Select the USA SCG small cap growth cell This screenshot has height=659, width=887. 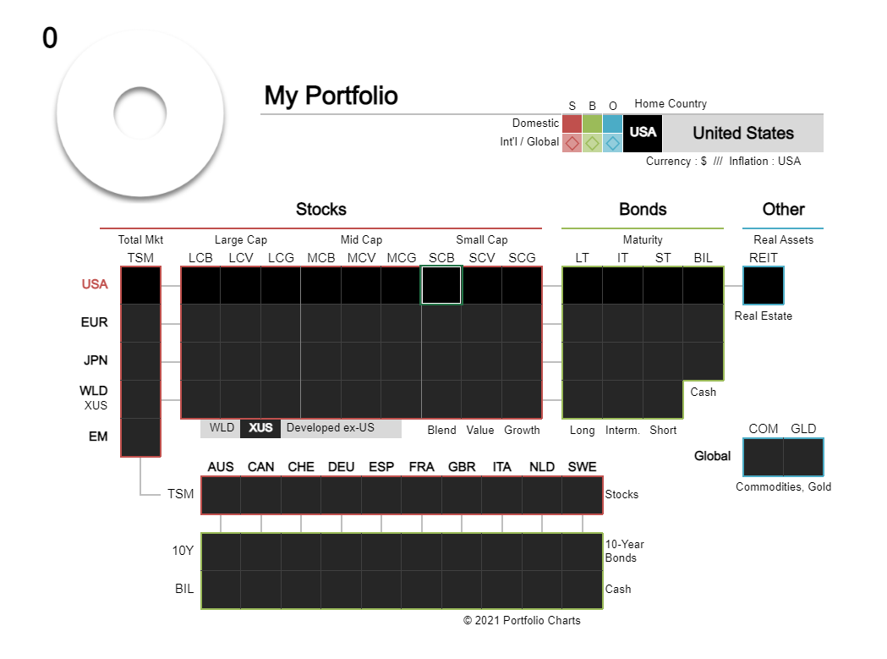pyautogui.click(x=522, y=285)
